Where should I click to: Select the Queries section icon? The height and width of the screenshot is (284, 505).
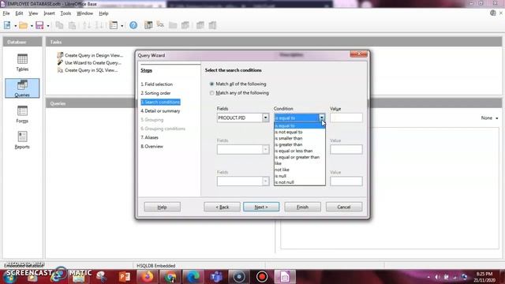pyautogui.click(x=22, y=88)
